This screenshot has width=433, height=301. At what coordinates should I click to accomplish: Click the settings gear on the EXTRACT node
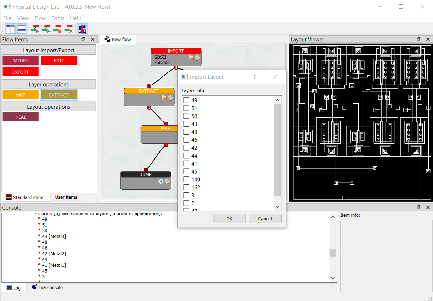pyautogui.click(x=171, y=98)
